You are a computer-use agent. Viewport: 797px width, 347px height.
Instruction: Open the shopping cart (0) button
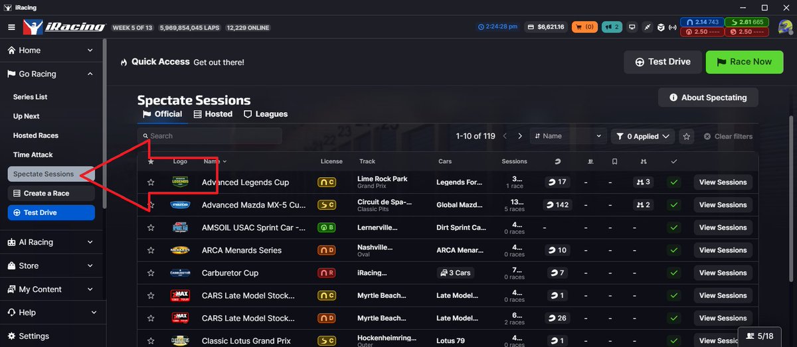[x=584, y=27]
